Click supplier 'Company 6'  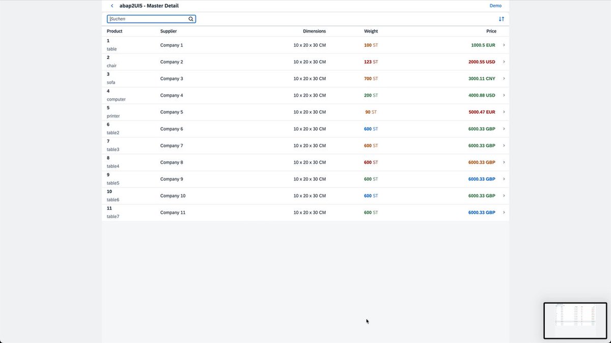[x=172, y=129]
